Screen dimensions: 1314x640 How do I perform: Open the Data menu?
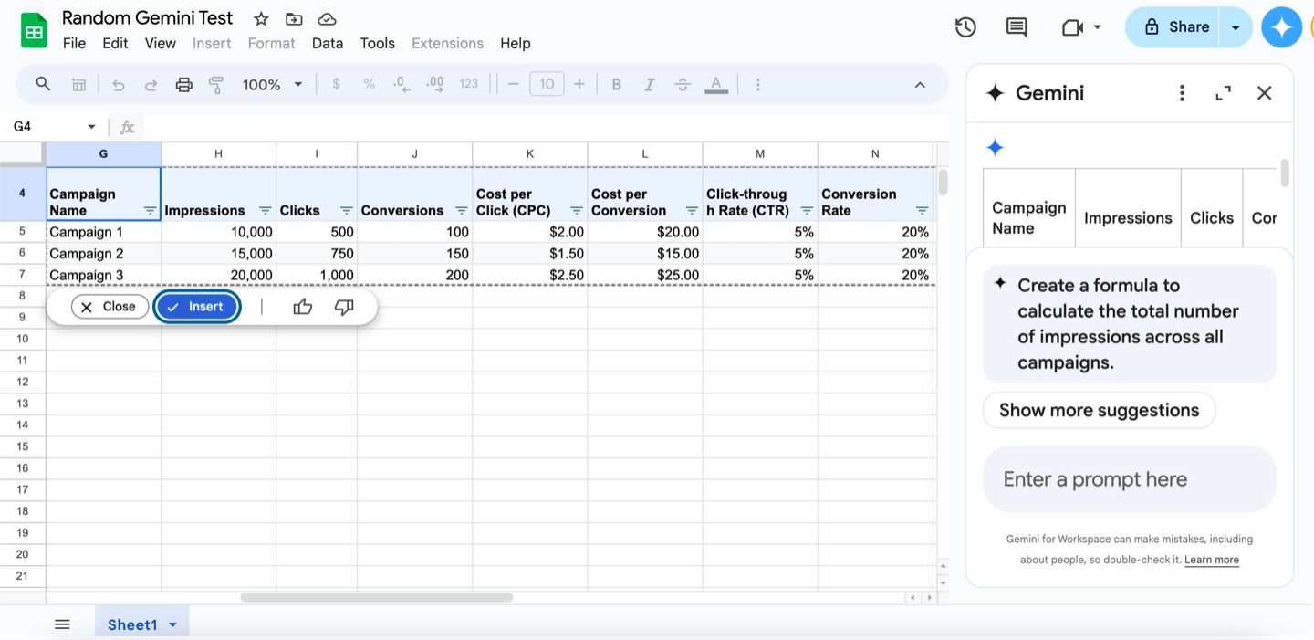pos(327,43)
